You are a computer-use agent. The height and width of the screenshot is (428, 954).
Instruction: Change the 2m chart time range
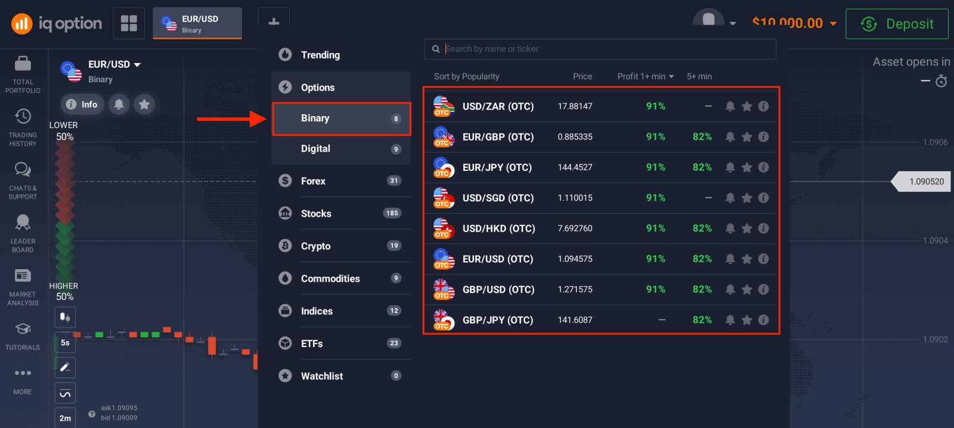click(65, 418)
